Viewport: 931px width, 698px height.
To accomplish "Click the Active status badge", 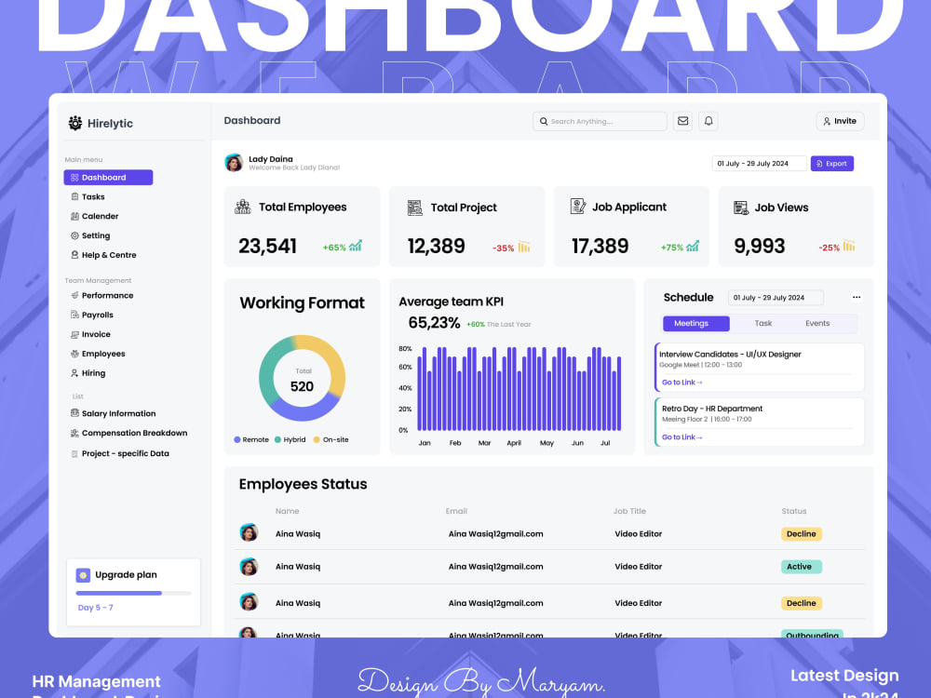I will 801,566.
